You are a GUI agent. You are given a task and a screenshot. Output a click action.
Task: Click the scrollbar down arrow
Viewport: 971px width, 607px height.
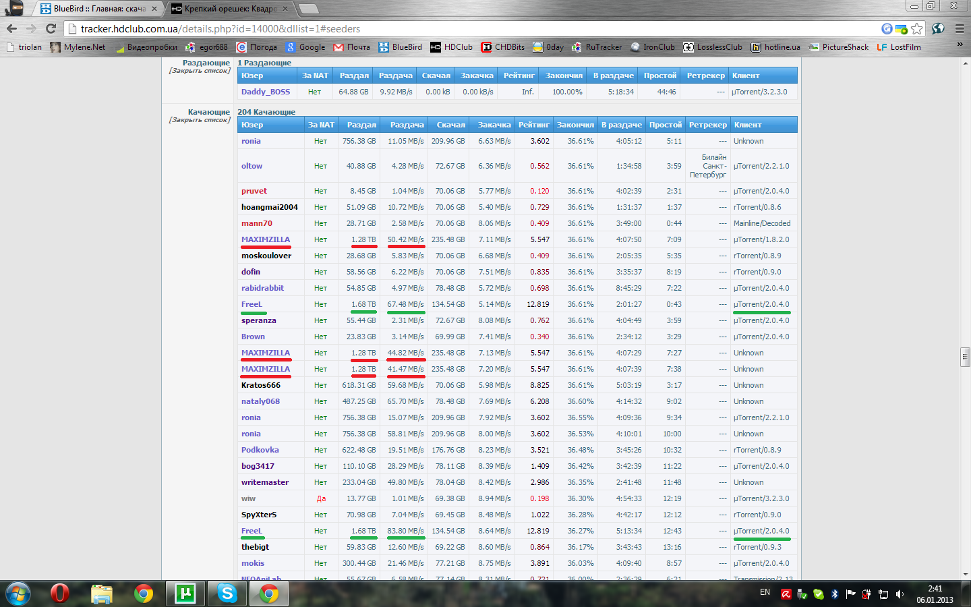(x=965, y=575)
